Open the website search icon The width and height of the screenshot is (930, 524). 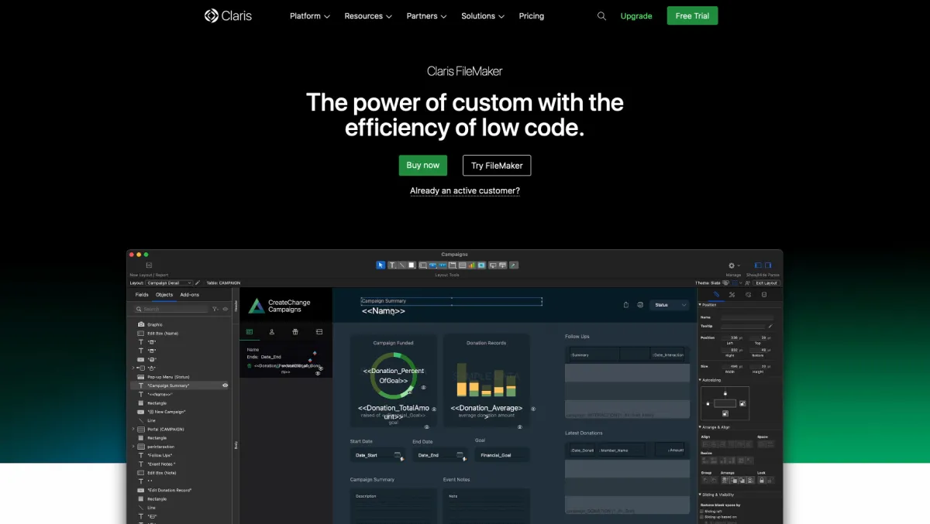coord(601,16)
